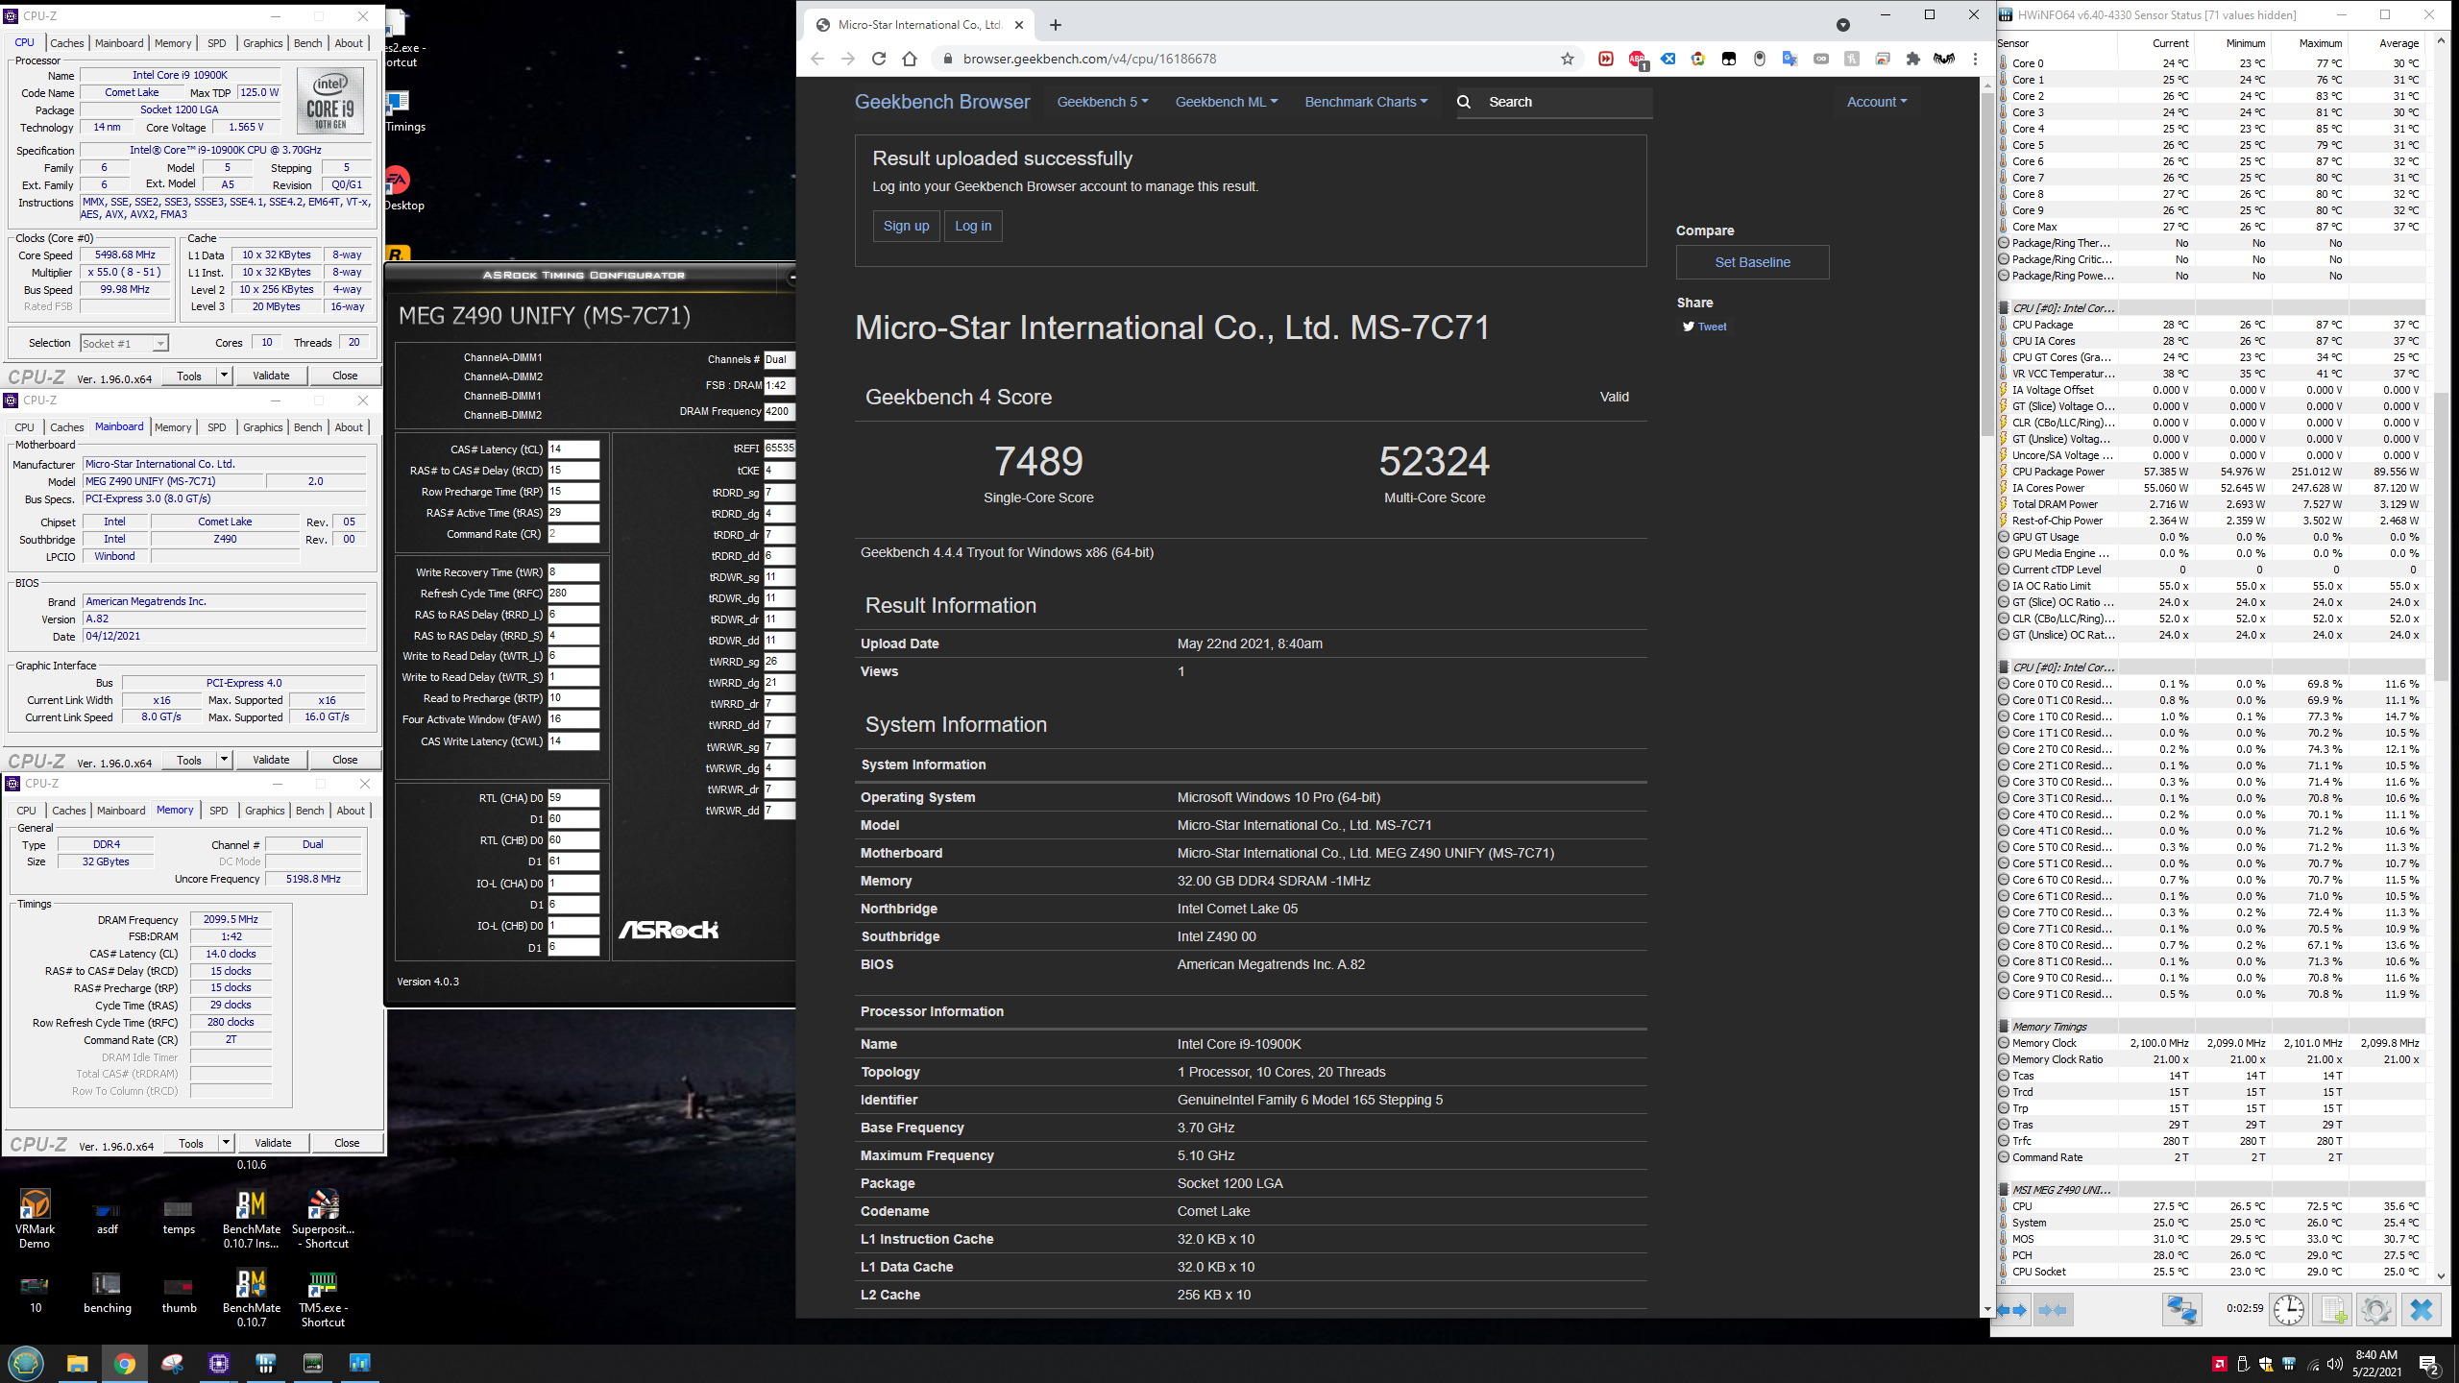Click AMD Radeon tray icon
Image resolution: width=2459 pixels, height=1383 pixels.
(2219, 1364)
